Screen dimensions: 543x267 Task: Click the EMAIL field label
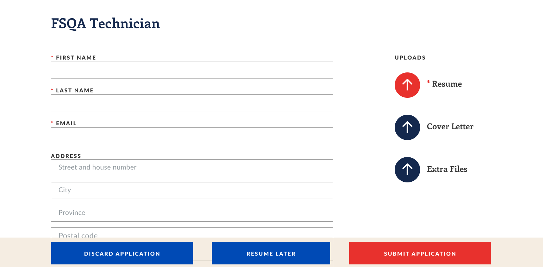click(x=66, y=123)
